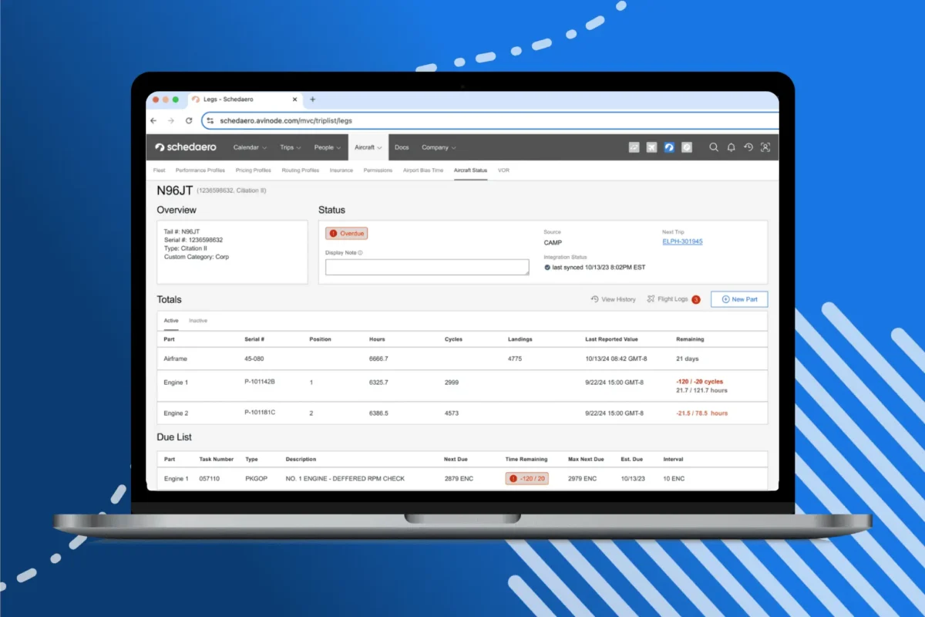Click serial number P-101142B
Image resolution: width=925 pixels, height=617 pixels.
coord(260,382)
